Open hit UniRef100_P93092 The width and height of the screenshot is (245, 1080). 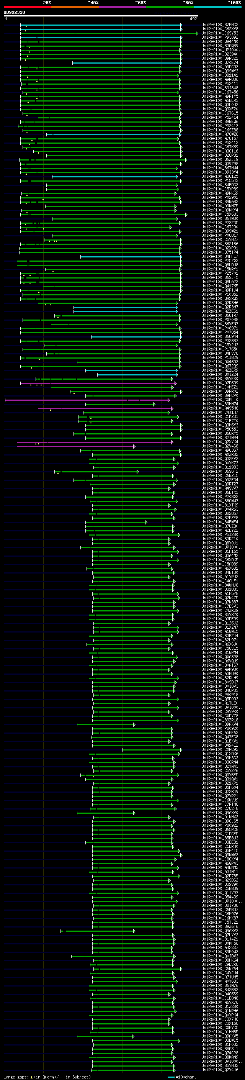[220, 37]
